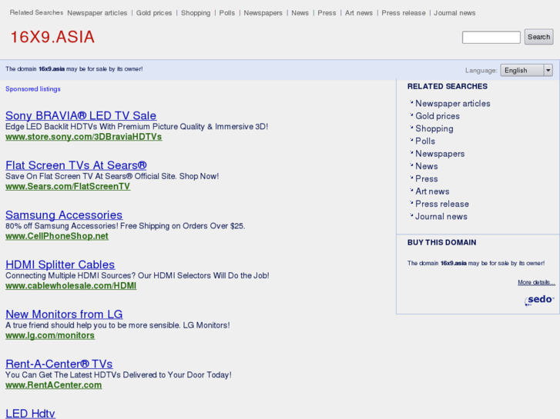
Task: Open Sony BRAVIA LED TV Sale link
Action: 81,115
